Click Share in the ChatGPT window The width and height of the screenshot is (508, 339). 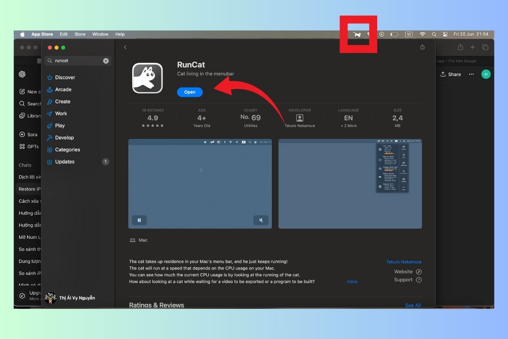[x=450, y=74]
